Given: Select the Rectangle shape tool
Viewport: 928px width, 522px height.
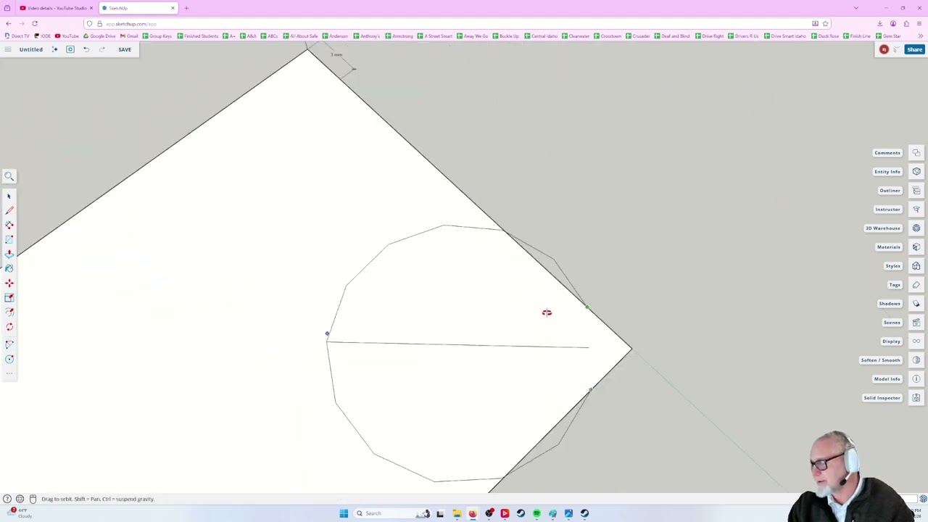Looking at the screenshot, I should pyautogui.click(x=9, y=239).
